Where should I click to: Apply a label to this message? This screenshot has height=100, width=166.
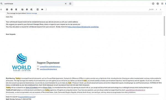coord(42,9)
